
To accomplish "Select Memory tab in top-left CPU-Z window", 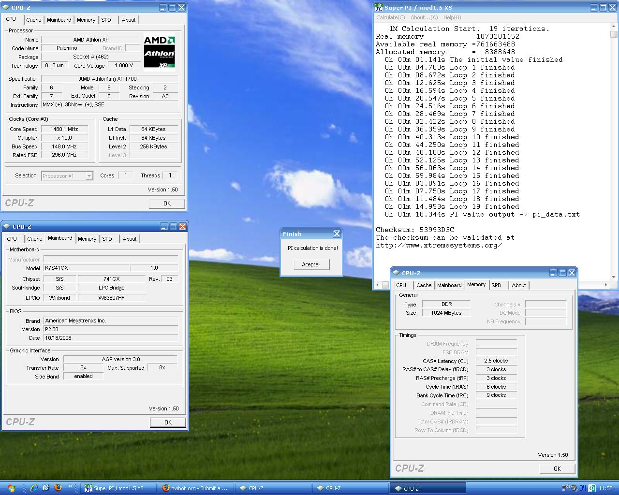I will coord(86,20).
